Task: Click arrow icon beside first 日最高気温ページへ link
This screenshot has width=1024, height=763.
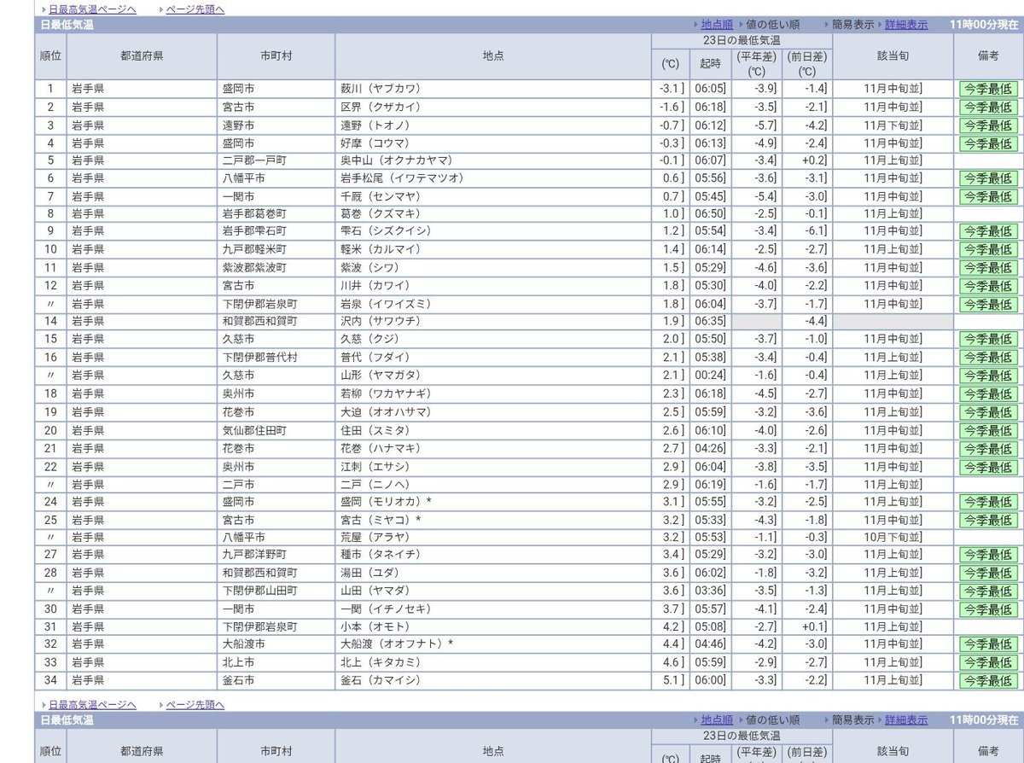Action: (44, 9)
